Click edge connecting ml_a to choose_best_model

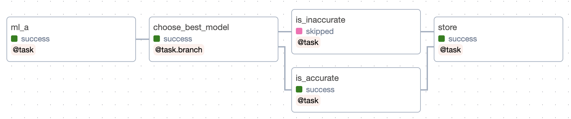(142, 39)
